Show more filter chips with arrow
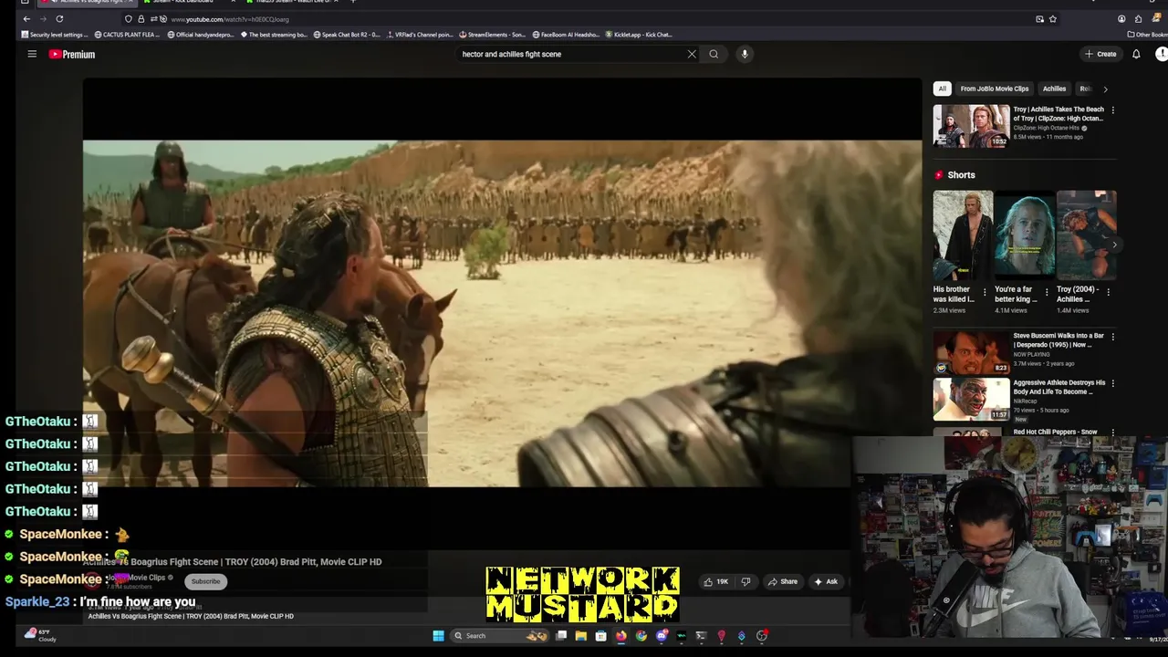 (x=1105, y=89)
